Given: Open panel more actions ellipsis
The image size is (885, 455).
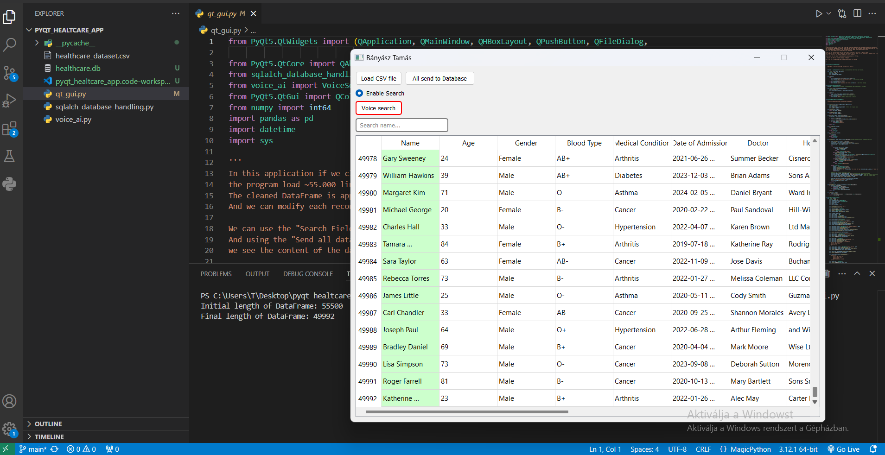Looking at the screenshot, I should click(842, 273).
